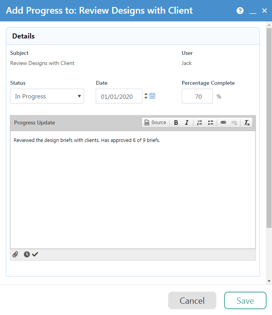Click the unlink icon
The image size is (272, 315).
(x=234, y=122)
